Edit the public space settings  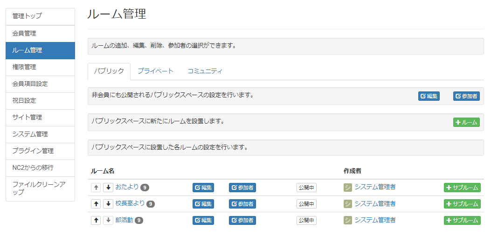pyautogui.click(x=429, y=96)
